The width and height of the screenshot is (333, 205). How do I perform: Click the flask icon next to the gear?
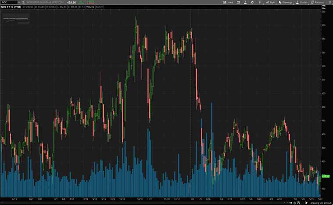[245, 2]
